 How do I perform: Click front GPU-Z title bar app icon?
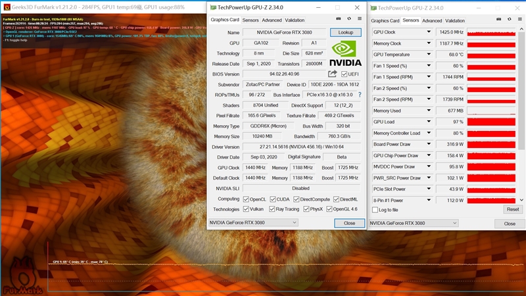[x=212, y=7]
